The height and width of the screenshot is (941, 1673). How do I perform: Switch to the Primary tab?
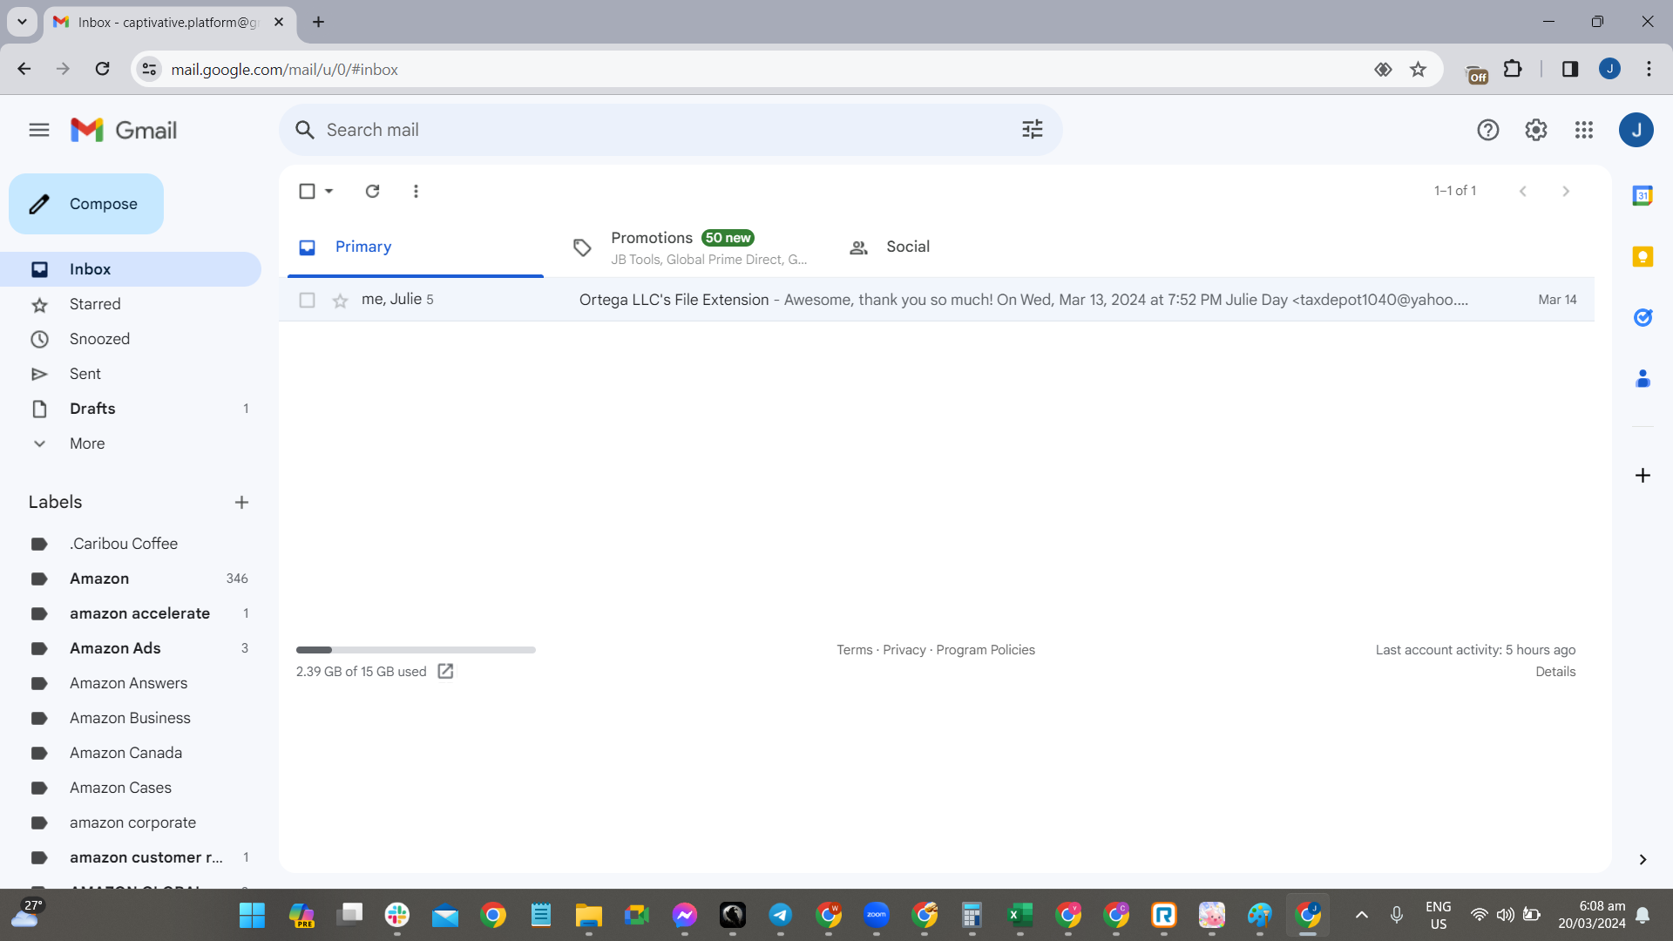point(416,247)
